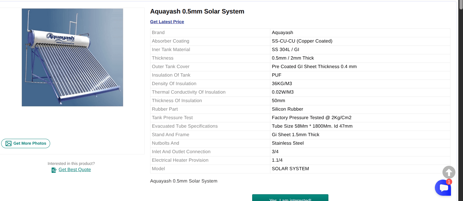This screenshot has width=463, height=201.
Task: Click the quote form icon beside Get Best Quote
Action: 54,170
